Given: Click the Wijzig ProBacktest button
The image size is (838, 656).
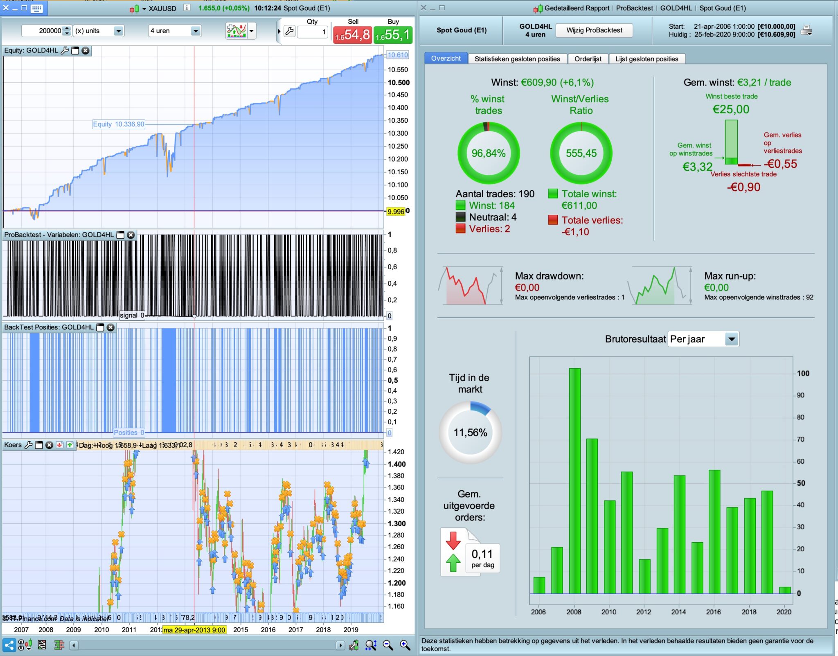Looking at the screenshot, I should [594, 30].
